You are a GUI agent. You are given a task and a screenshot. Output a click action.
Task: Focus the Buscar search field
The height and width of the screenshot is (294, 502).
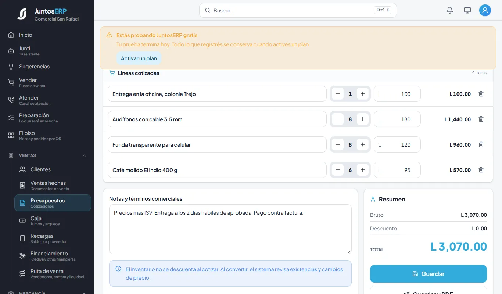tap(298, 10)
